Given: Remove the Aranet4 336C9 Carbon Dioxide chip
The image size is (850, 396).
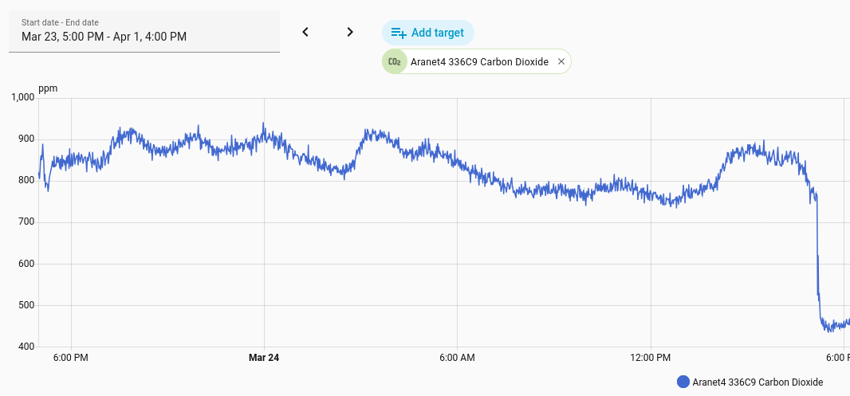Looking at the screenshot, I should 561,61.
